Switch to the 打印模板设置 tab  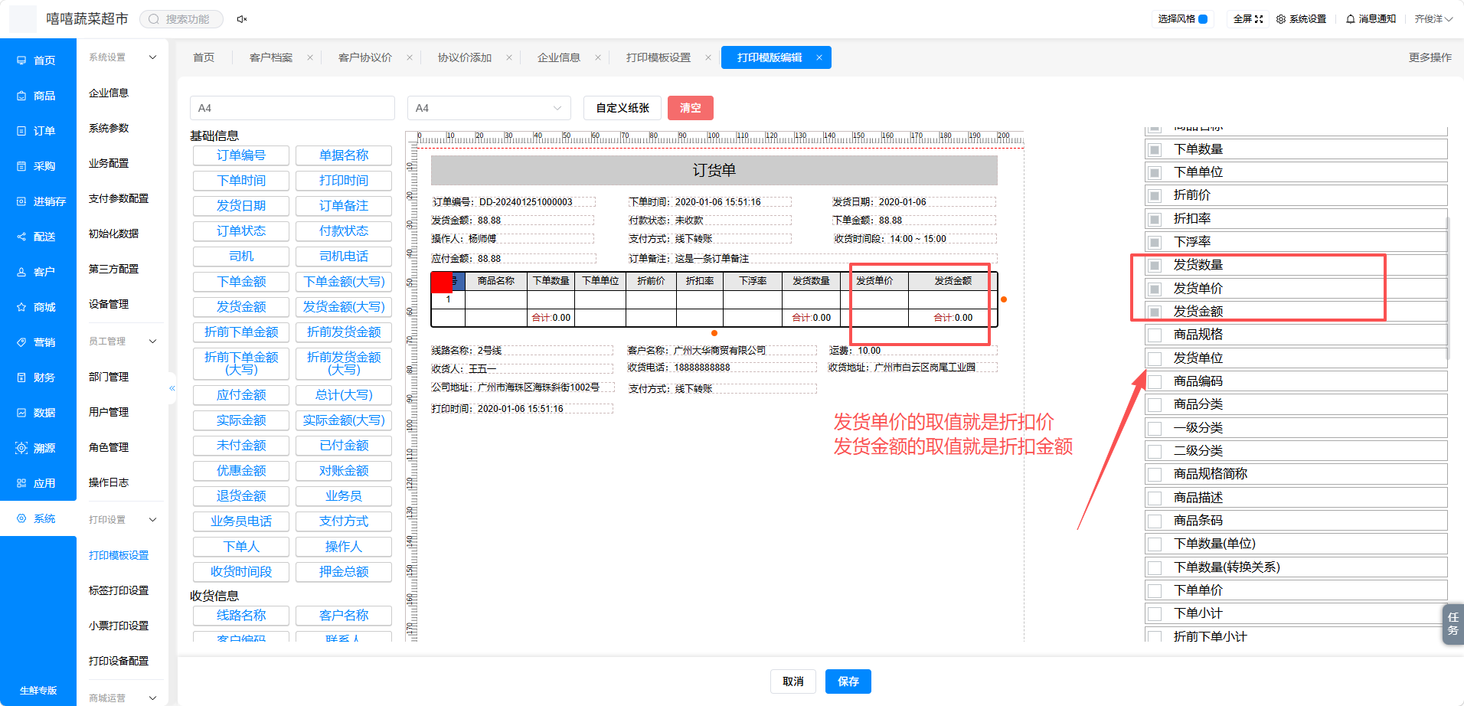point(658,57)
